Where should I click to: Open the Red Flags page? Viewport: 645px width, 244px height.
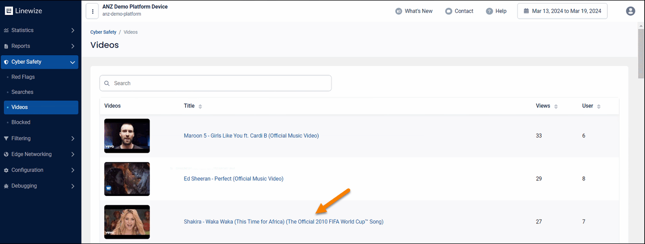pyautogui.click(x=23, y=77)
